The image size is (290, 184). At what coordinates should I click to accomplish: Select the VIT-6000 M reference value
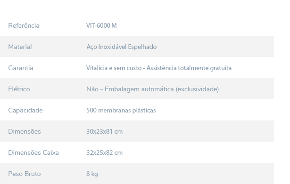[x=101, y=25]
